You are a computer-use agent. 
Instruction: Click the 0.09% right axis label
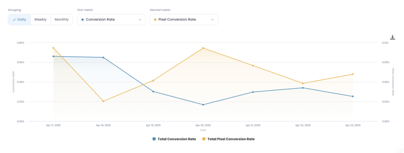[385, 62]
